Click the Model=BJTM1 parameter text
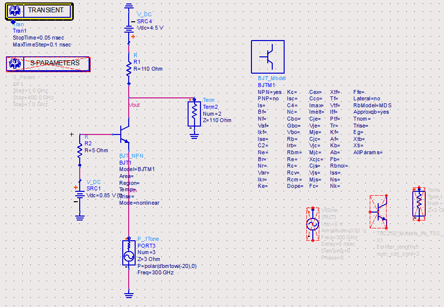 pyautogui.click(x=137, y=170)
